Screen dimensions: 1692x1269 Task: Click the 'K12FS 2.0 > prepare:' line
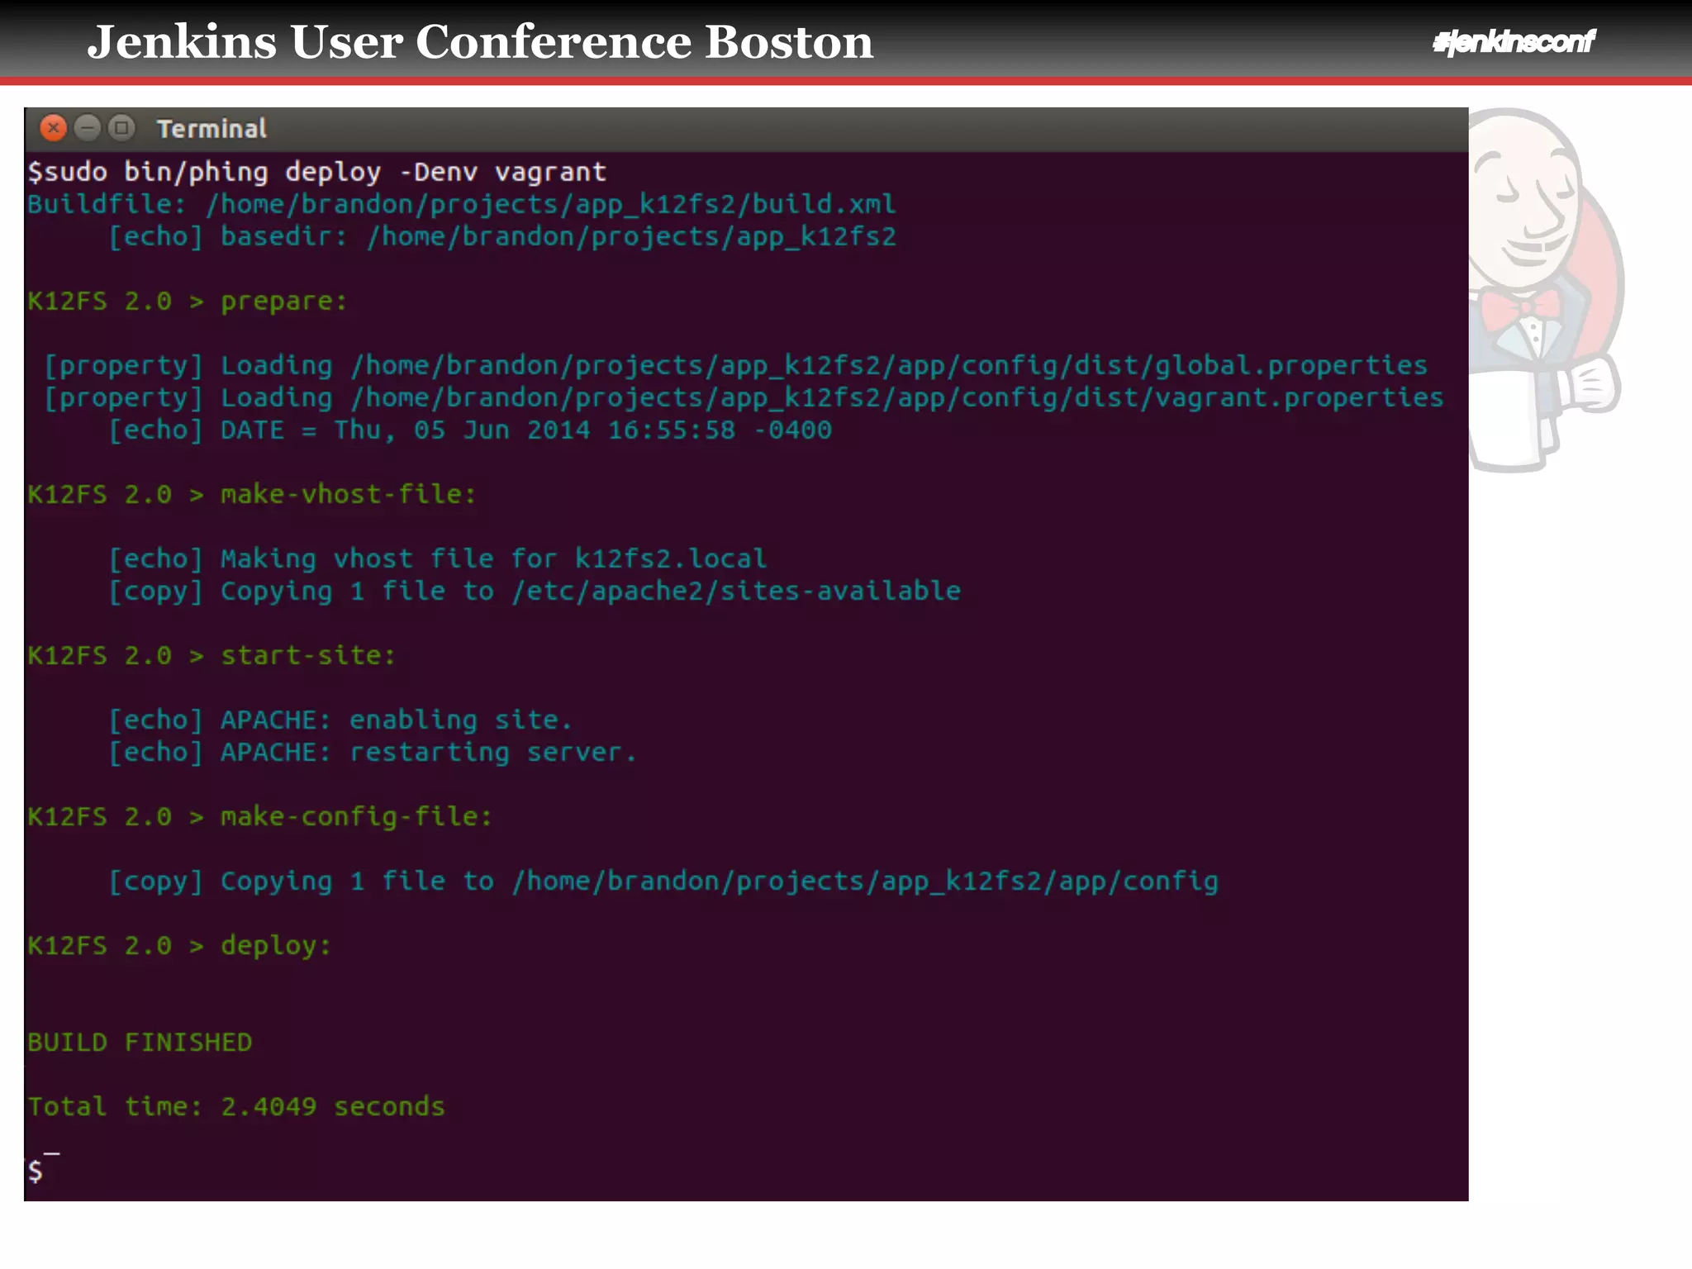(x=188, y=302)
